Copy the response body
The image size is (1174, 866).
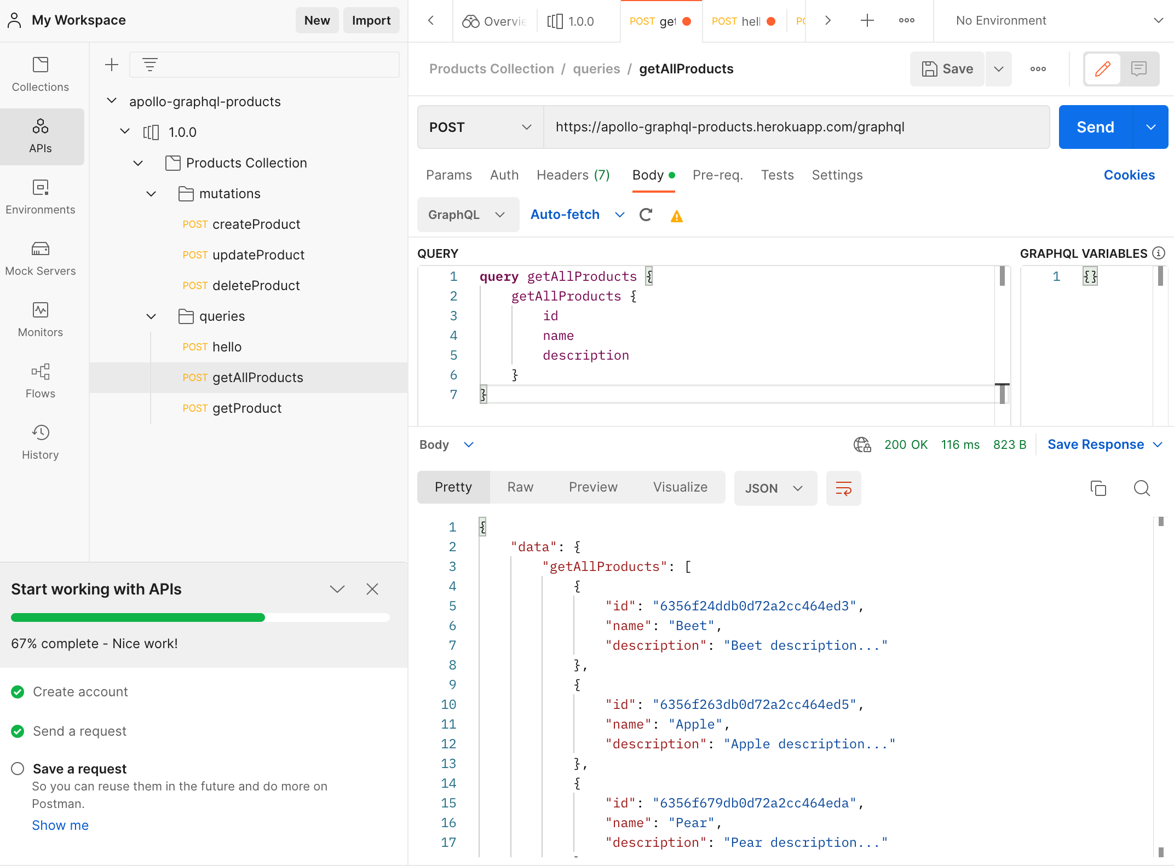(x=1098, y=488)
